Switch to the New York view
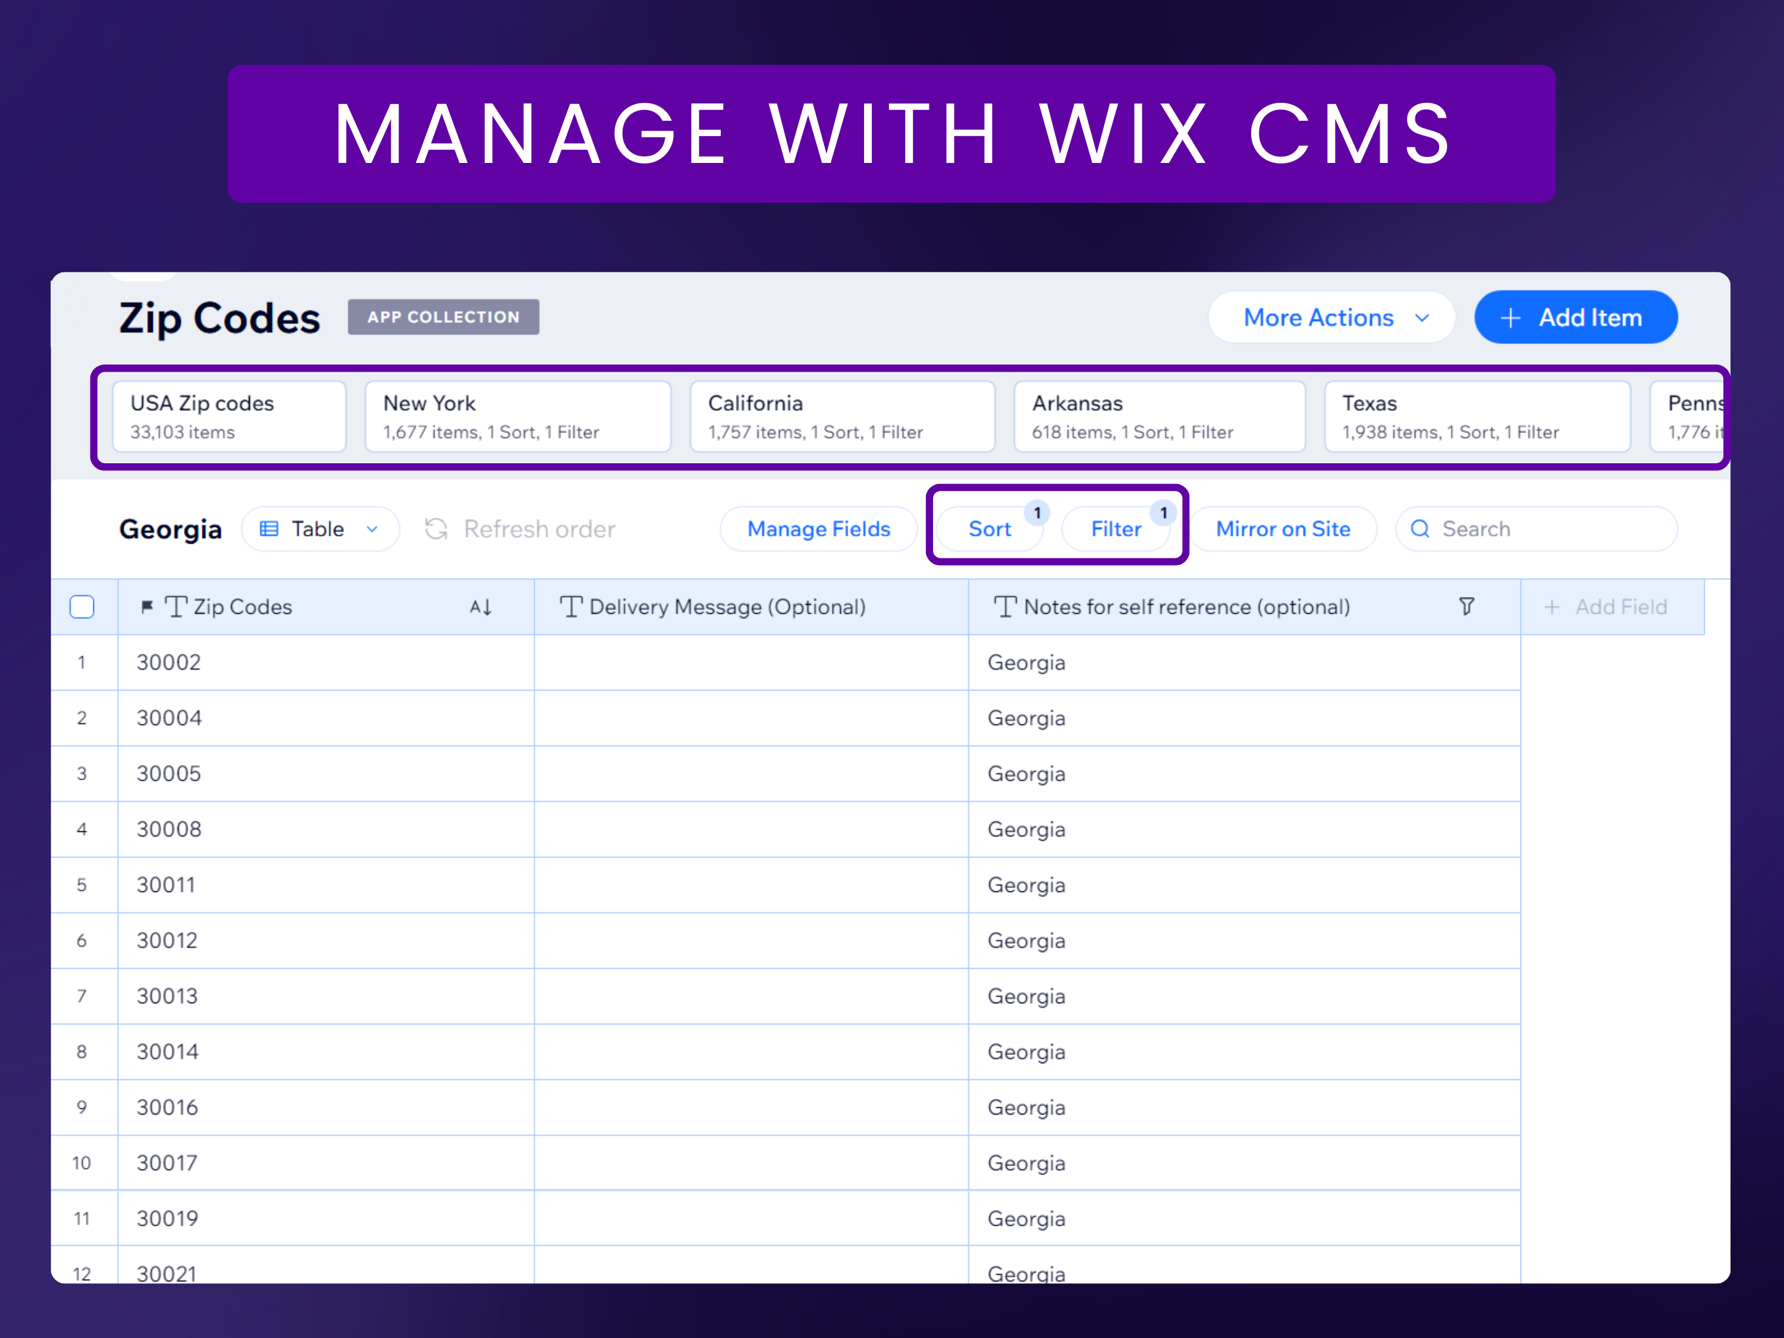 518,417
